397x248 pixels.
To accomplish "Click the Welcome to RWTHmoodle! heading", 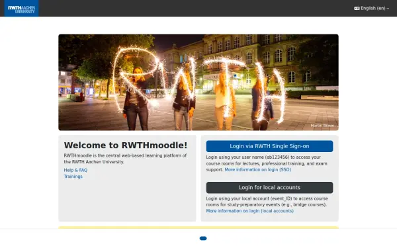I will [x=126, y=145].
